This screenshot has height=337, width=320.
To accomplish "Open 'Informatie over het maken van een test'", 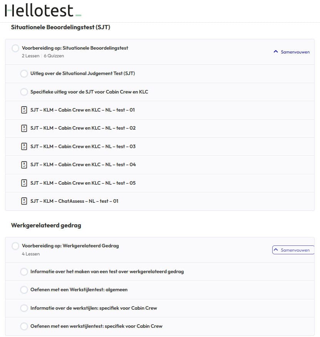I will (x=107, y=272).
